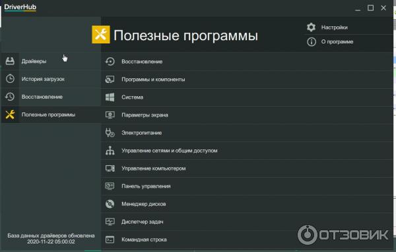Open the Система utility
The image size is (396, 252).
click(247, 97)
